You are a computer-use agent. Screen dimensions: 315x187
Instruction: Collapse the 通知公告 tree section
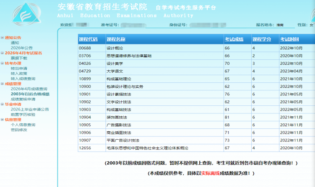coord(2,38)
